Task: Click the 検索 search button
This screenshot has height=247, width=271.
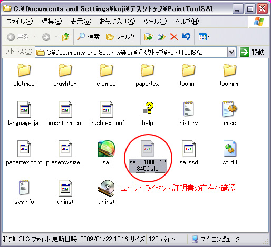Action: pos(89,37)
